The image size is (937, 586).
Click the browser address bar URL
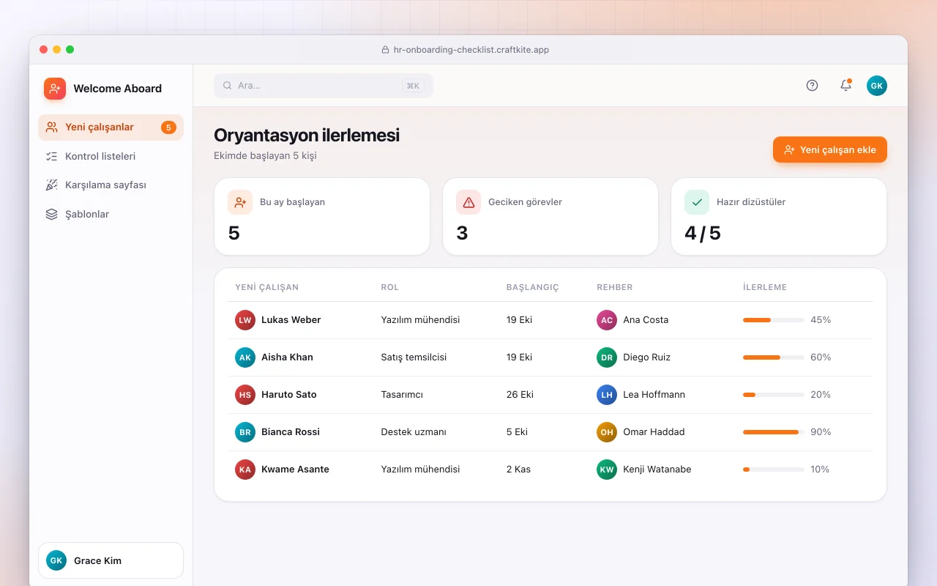point(471,50)
